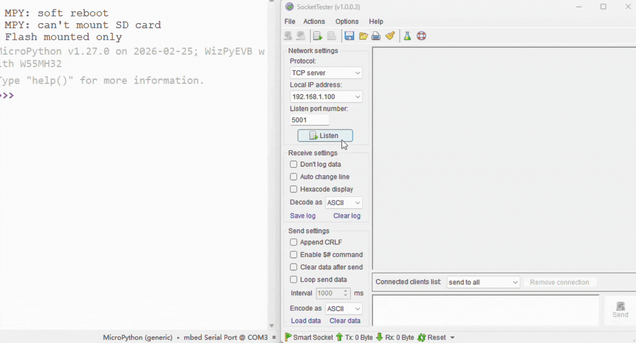Viewport: 636px width, 343px height.
Task: Click the printer toolbar icon
Action: coord(376,36)
